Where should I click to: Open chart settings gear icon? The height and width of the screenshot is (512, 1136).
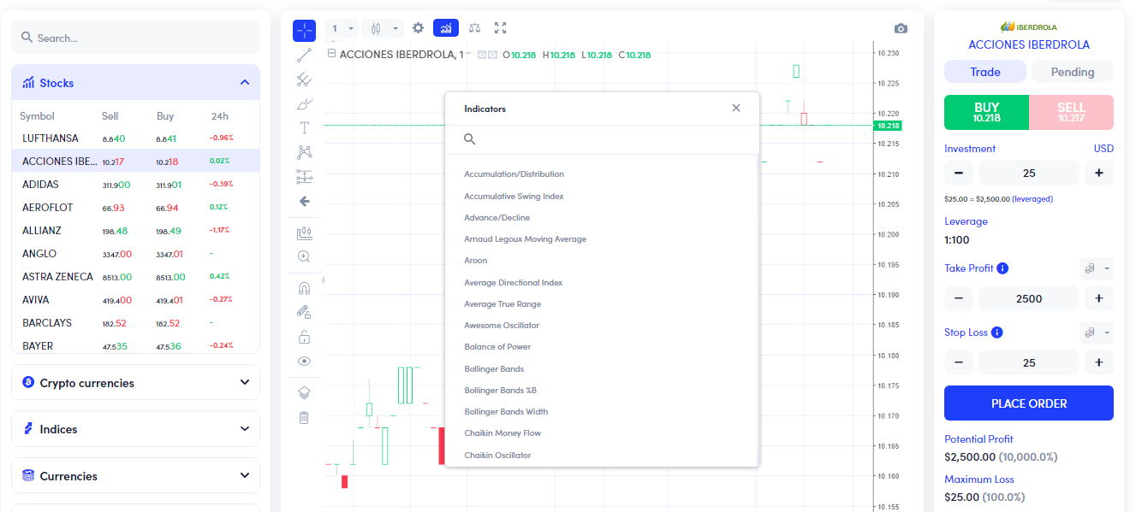418,28
